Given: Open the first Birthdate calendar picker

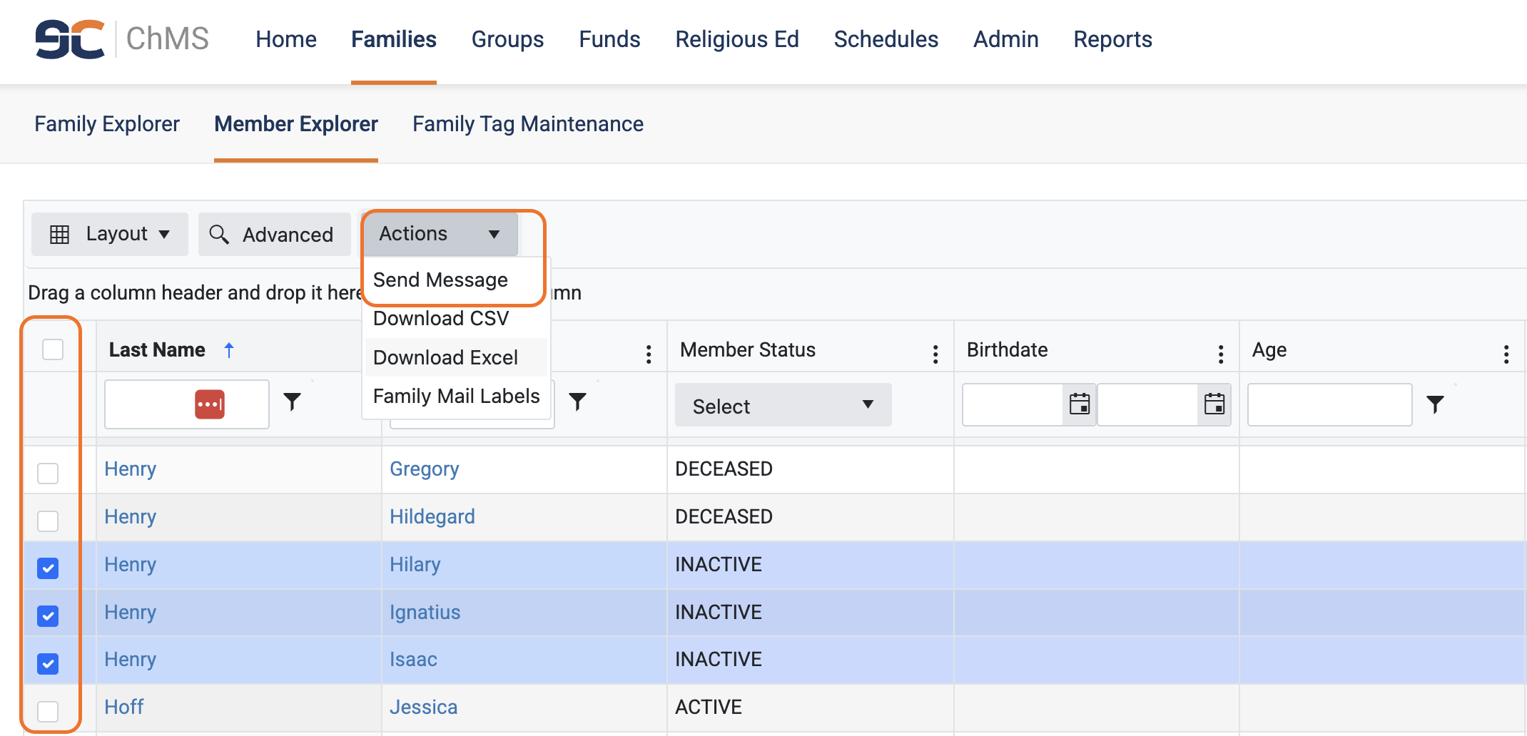Looking at the screenshot, I should [1079, 404].
